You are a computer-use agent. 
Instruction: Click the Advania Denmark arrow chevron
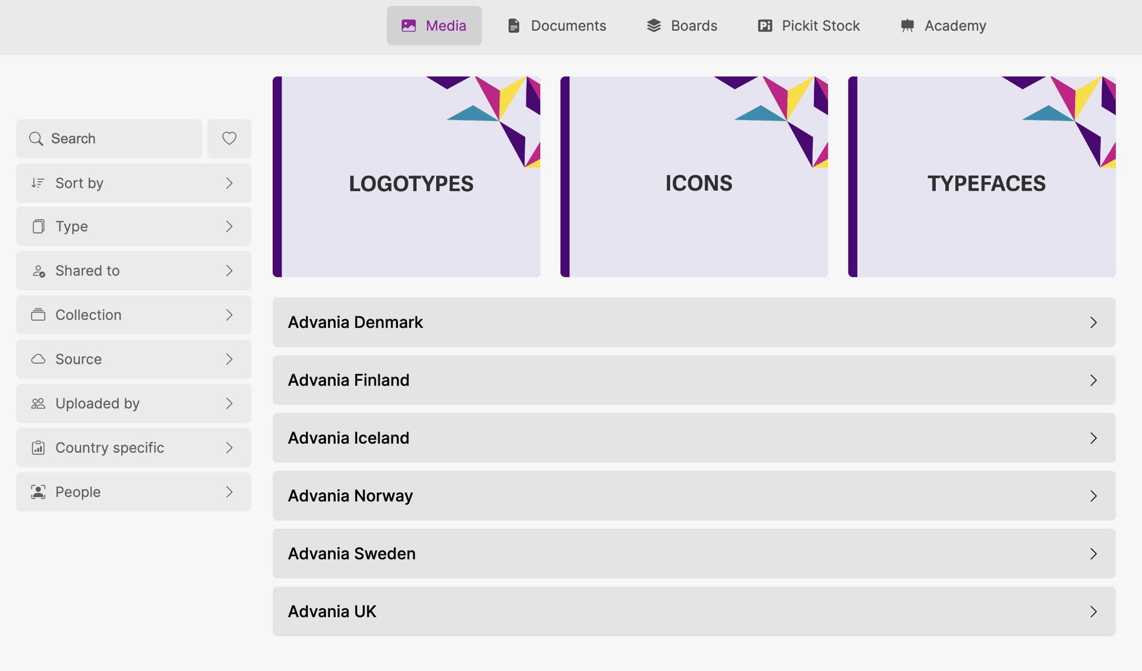coord(1093,323)
